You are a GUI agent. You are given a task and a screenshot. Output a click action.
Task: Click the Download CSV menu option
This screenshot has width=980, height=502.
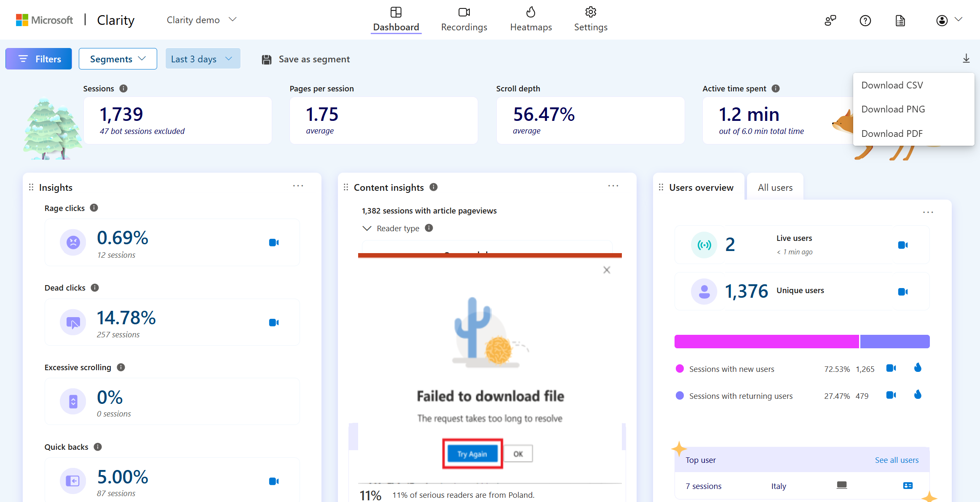(892, 85)
